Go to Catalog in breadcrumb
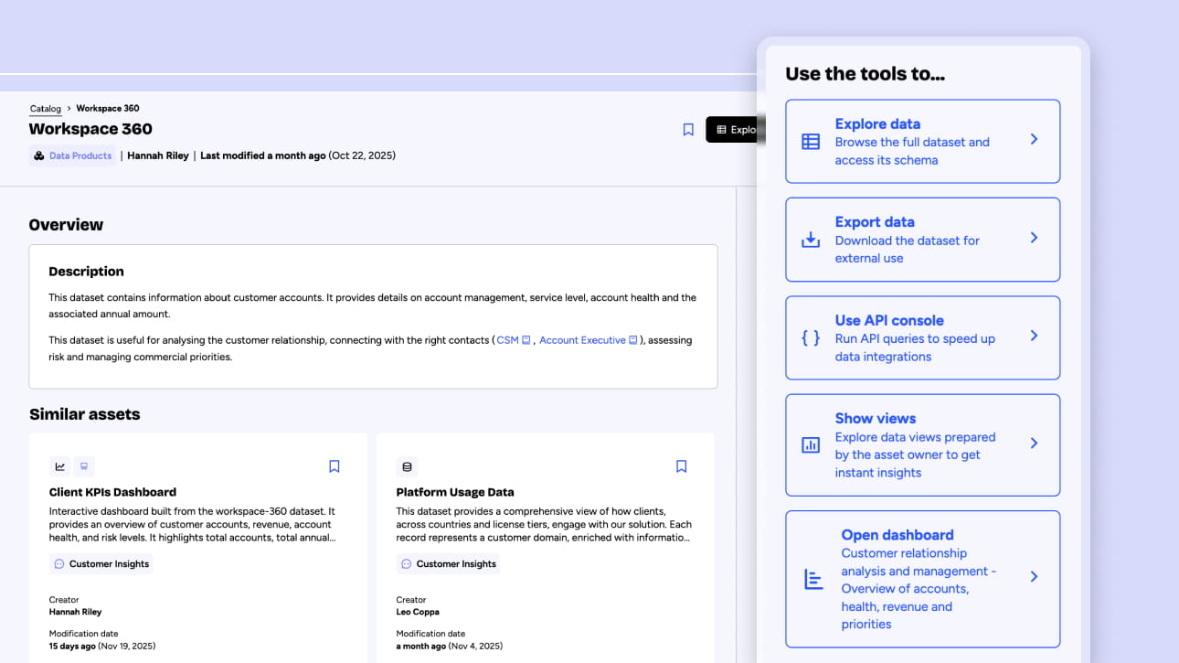The width and height of the screenshot is (1179, 663). pos(46,109)
